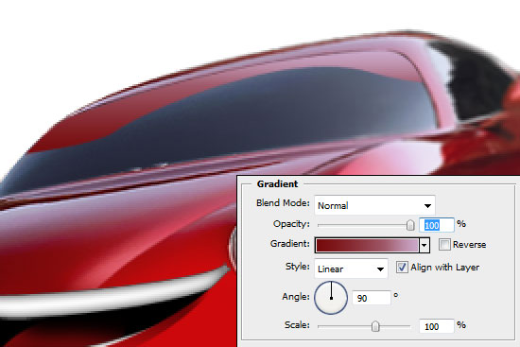Click the Scale slider handle
Viewport: 520px width, 347px height.
click(x=375, y=326)
